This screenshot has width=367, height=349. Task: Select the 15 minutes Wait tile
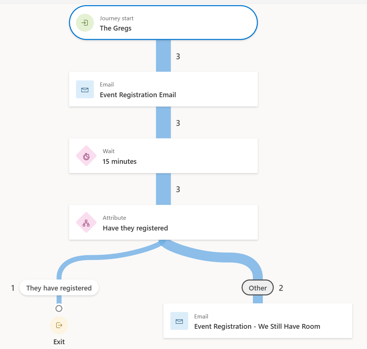[x=163, y=156]
